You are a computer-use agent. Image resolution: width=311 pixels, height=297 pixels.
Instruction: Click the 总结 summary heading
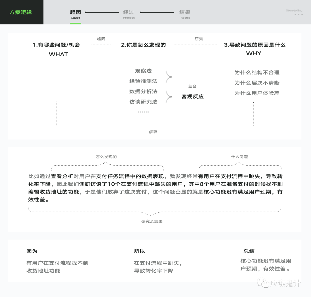249,251
